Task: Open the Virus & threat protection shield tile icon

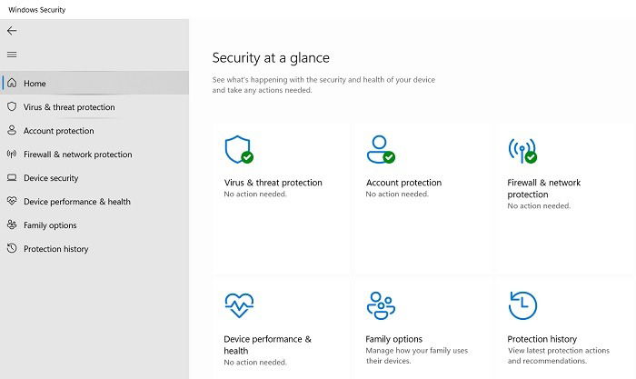Action: click(239, 149)
